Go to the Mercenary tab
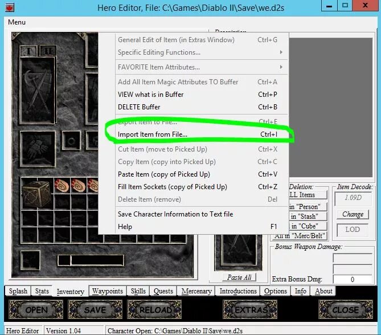The width and height of the screenshot is (381, 335). 196,291
